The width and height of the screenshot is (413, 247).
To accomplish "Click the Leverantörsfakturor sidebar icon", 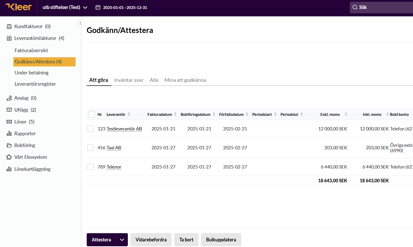I will point(9,38).
